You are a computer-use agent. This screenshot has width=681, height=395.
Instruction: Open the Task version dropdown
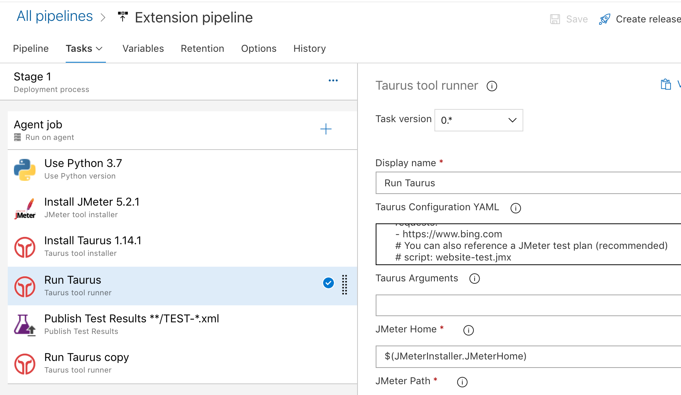[x=478, y=120]
